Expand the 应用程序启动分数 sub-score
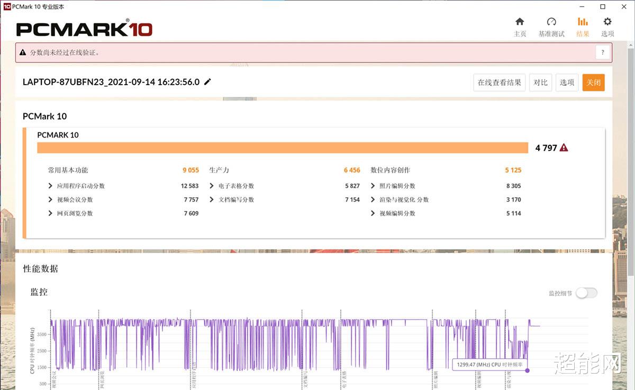This screenshot has height=390, width=635. click(x=51, y=186)
